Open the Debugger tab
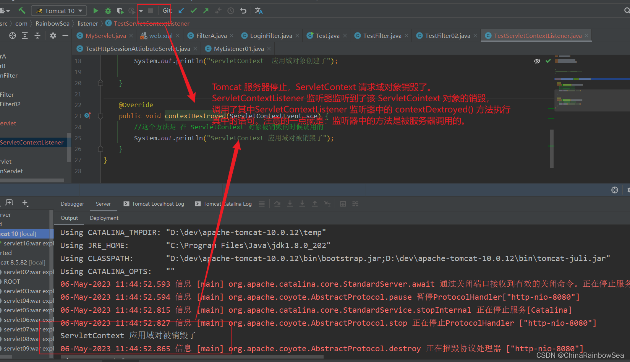The image size is (630, 362). click(72, 204)
